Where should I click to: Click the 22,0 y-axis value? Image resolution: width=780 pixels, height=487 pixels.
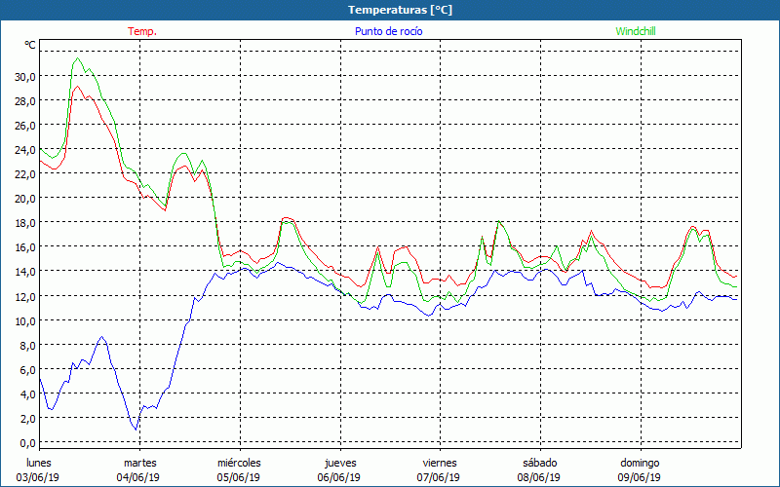pos(25,174)
